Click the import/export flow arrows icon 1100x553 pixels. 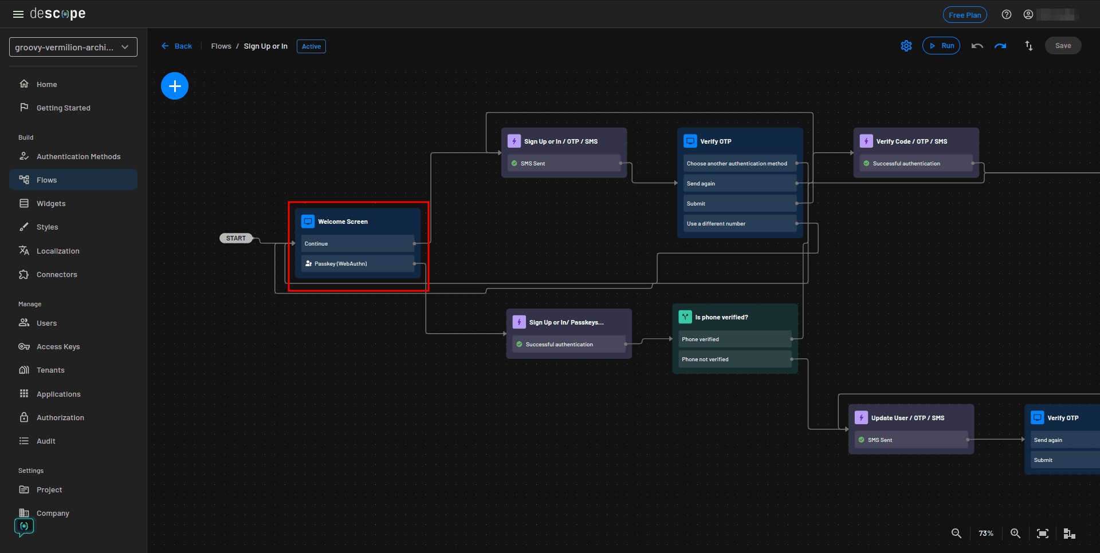coord(1028,45)
